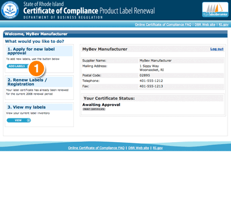Open footer Online Certificate of Compliance FAQ
Image resolution: width=231 pixels, height=212 pixels.
point(96,148)
